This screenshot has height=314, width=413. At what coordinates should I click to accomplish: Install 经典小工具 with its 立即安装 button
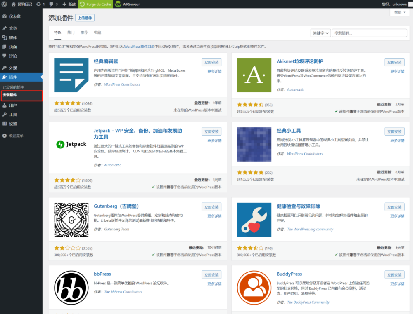(394, 131)
